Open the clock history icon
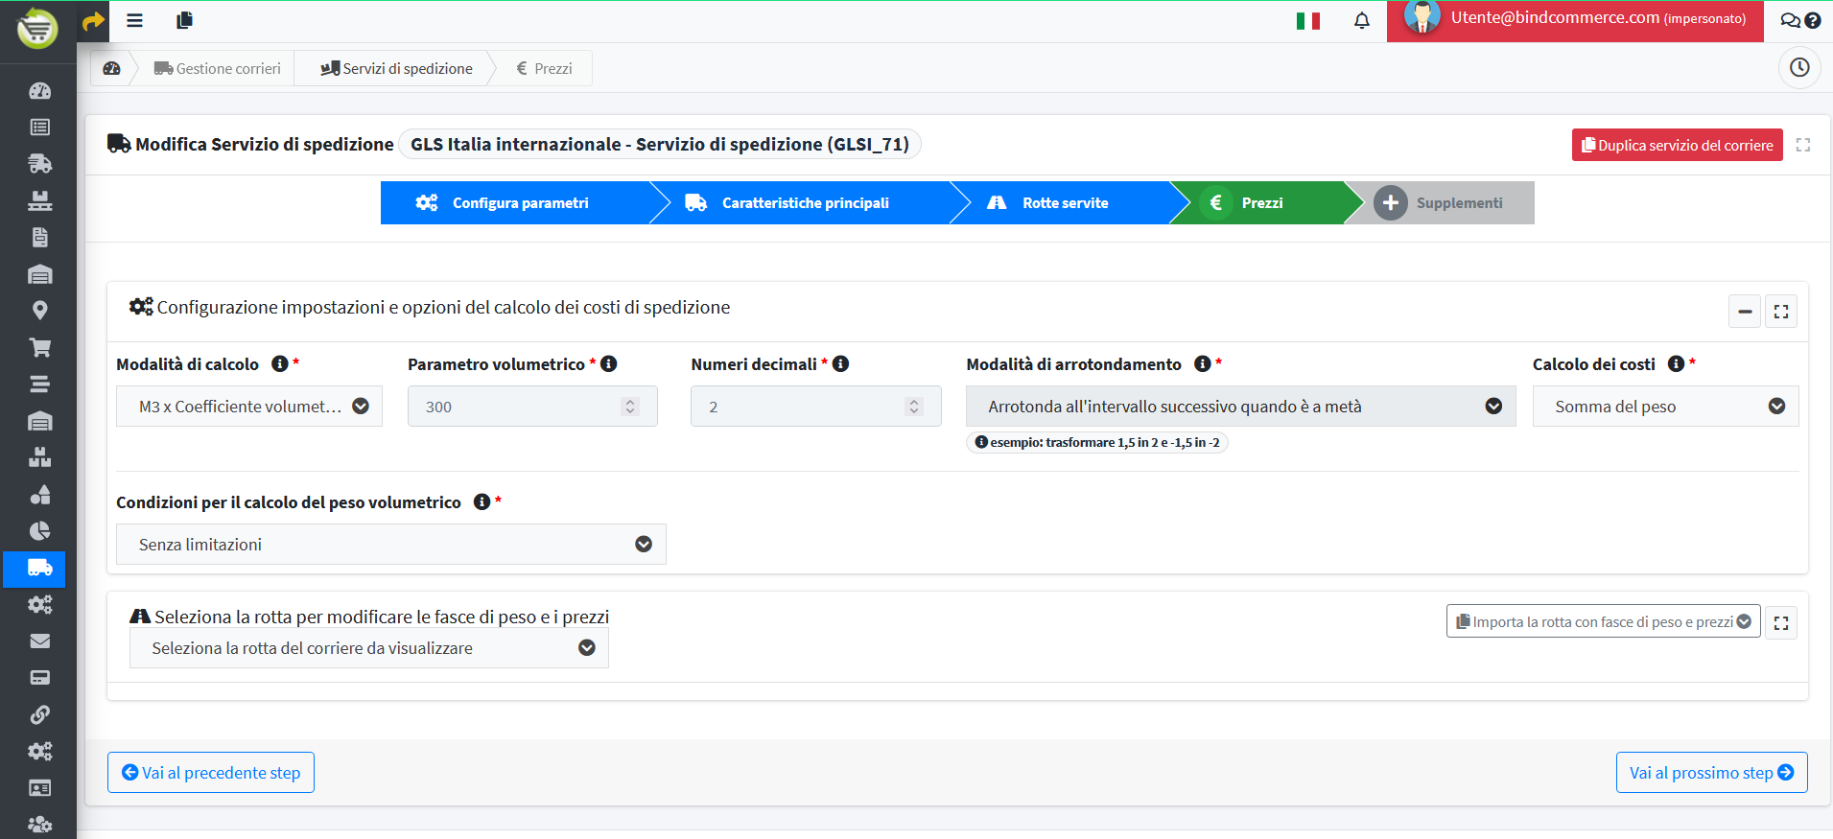This screenshot has height=839, width=1833. [1799, 68]
